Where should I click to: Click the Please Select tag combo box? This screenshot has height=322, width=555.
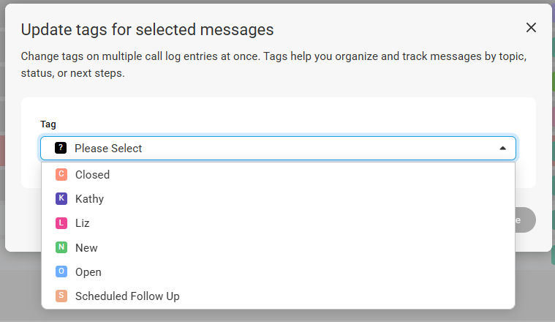tap(278, 148)
